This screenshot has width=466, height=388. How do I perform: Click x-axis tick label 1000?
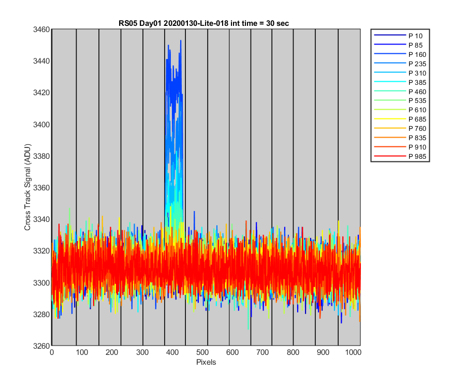tap(353, 352)
